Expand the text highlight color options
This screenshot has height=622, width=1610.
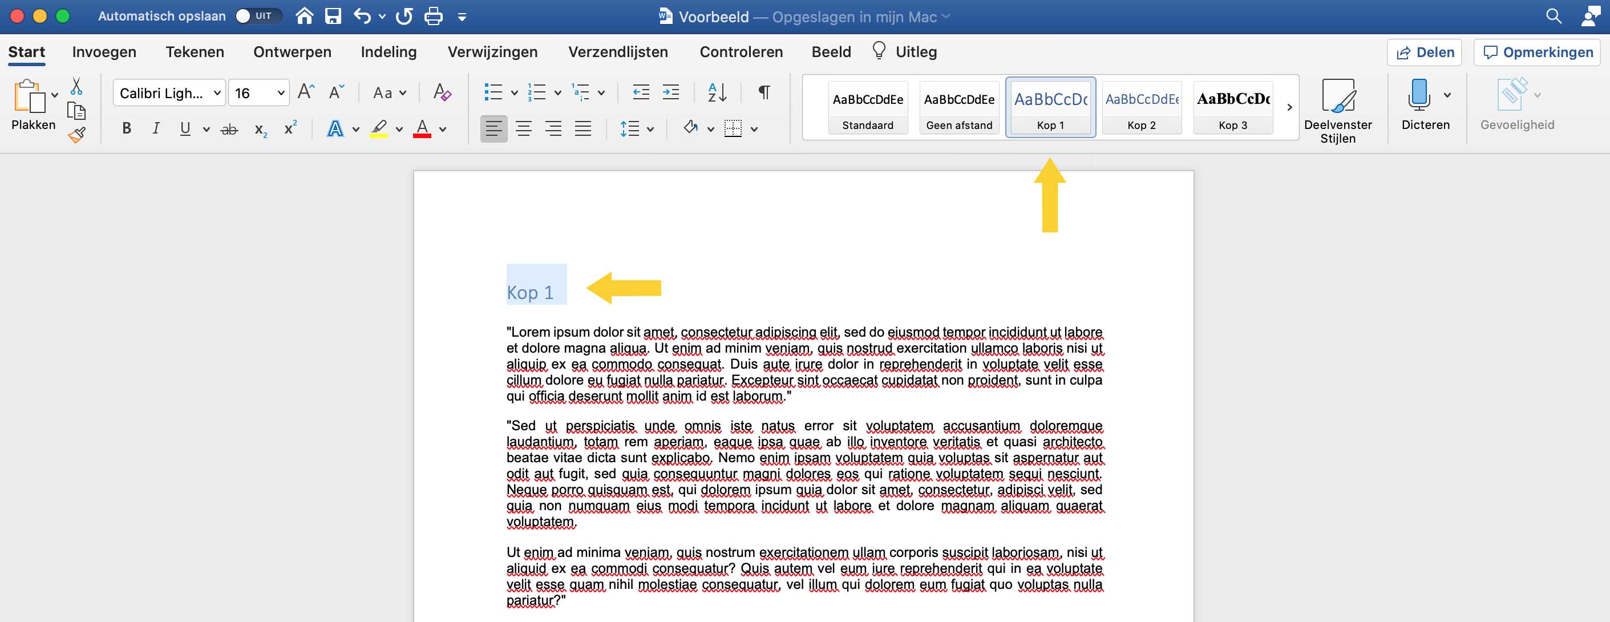pyautogui.click(x=398, y=128)
